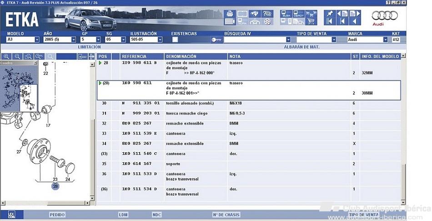Select reference 1K0 511 539 E

[140, 134]
